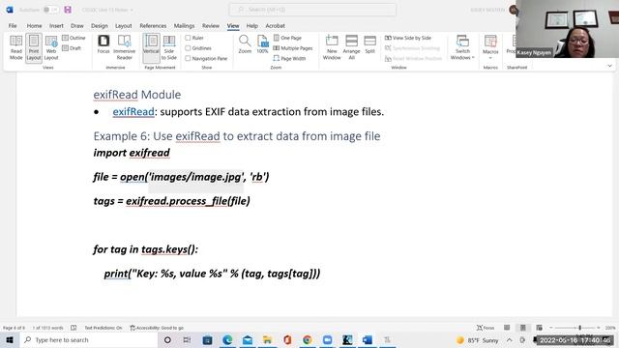Open the References tab

coord(153,26)
